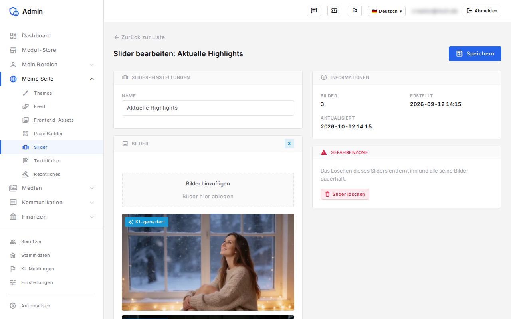
Task: Open the chat messages icon in top bar
Action: (x=314, y=11)
